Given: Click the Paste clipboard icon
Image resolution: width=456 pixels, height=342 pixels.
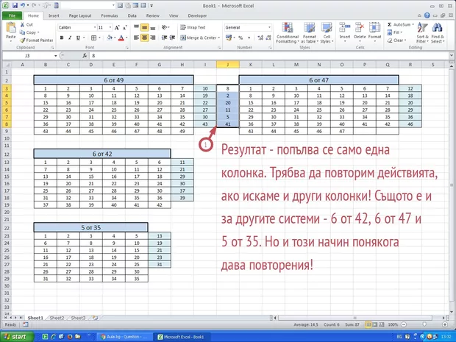Looking at the screenshot, I should pos(11,28).
